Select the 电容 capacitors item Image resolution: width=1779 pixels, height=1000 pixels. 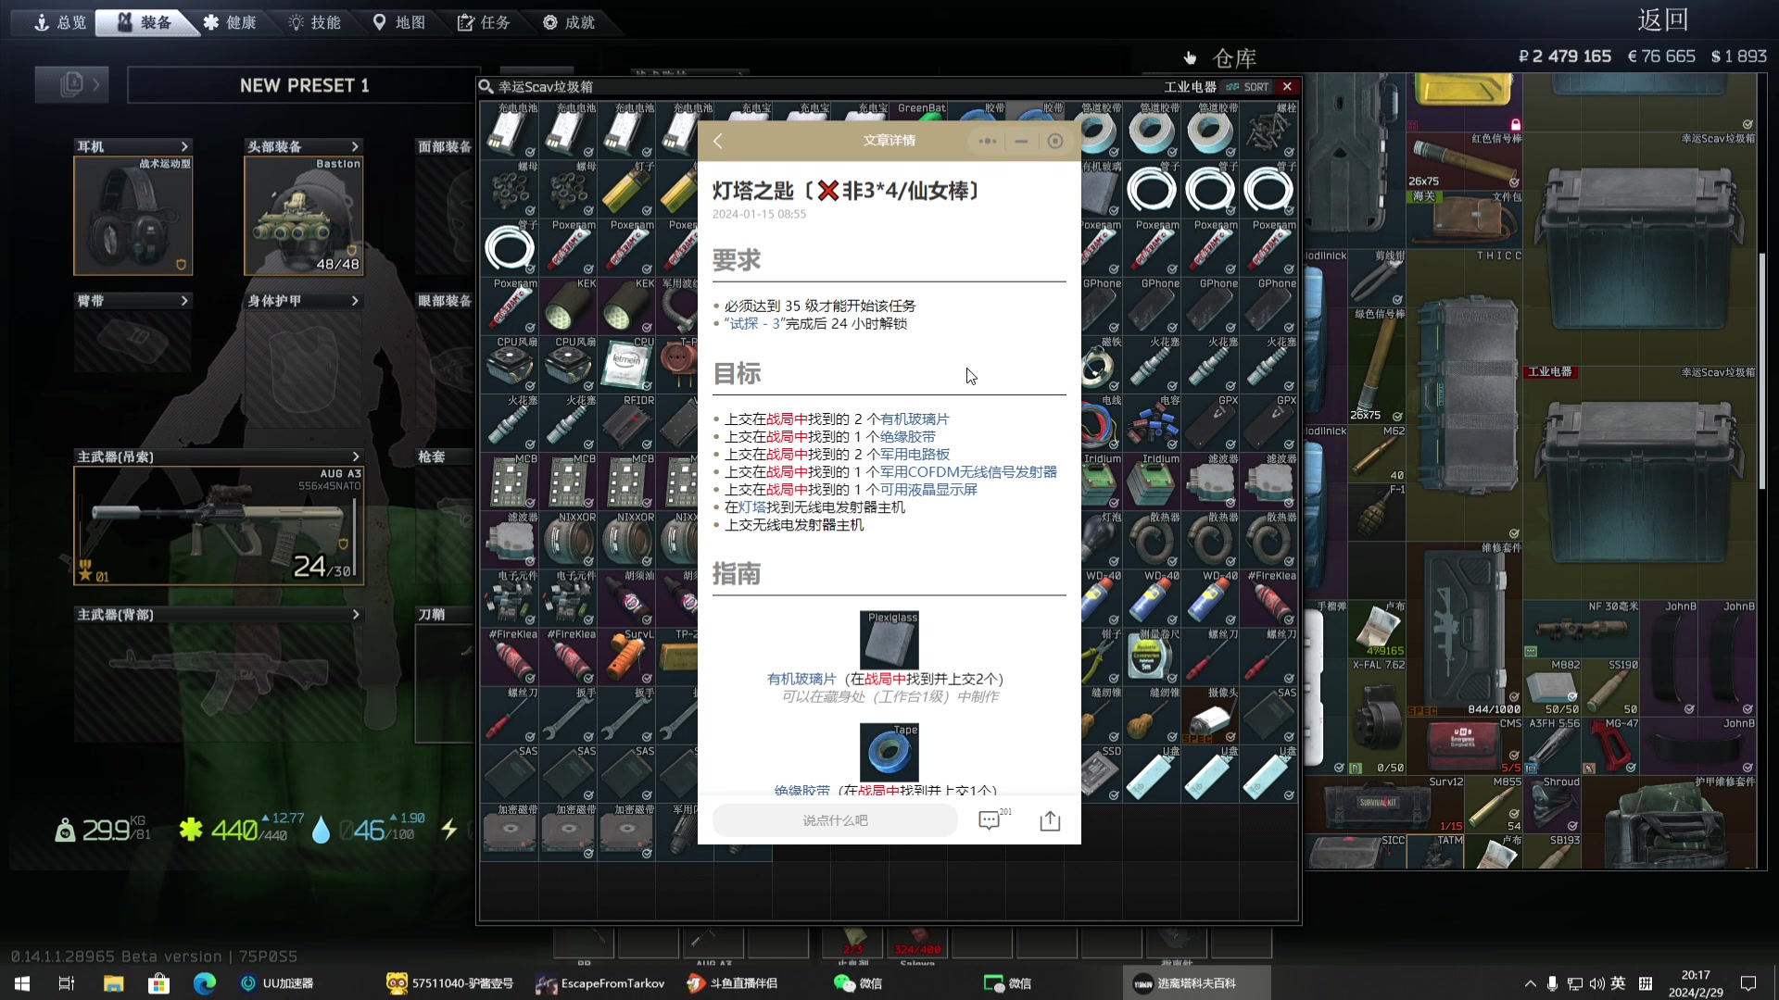click(x=1153, y=422)
